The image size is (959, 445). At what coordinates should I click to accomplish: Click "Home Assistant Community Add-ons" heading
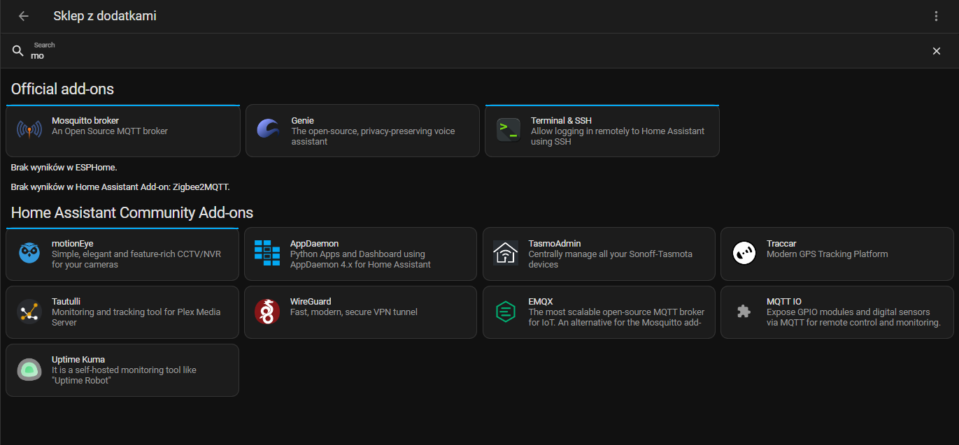click(x=132, y=212)
